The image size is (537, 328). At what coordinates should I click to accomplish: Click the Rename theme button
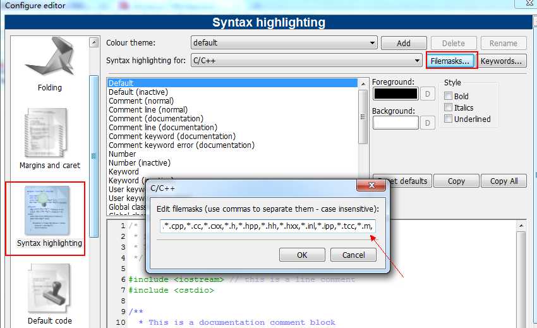[x=504, y=43]
